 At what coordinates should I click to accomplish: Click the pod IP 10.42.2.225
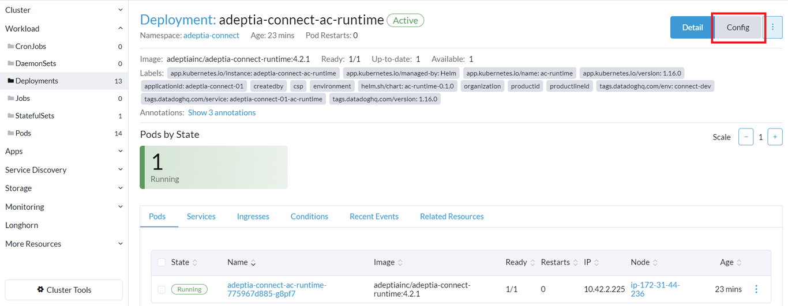click(605, 289)
